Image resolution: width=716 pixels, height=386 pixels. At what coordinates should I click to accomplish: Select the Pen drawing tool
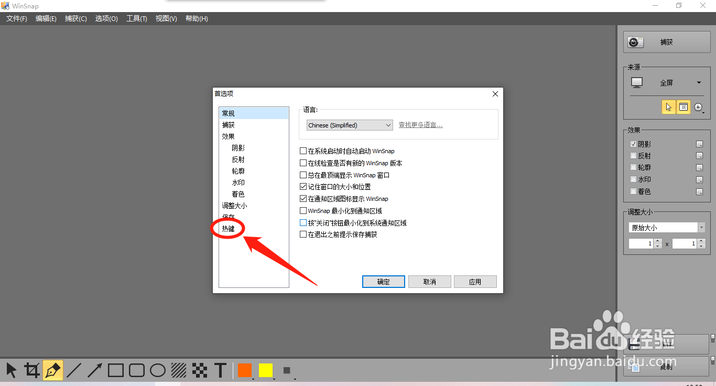(x=53, y=370)
